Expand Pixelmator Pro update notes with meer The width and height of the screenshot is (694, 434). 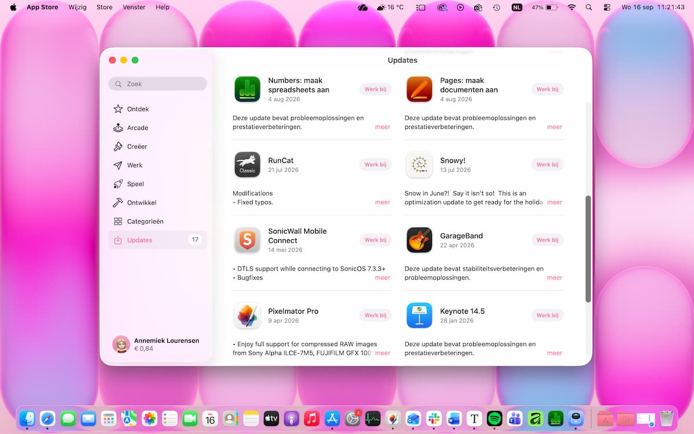[x=383, y=353]
